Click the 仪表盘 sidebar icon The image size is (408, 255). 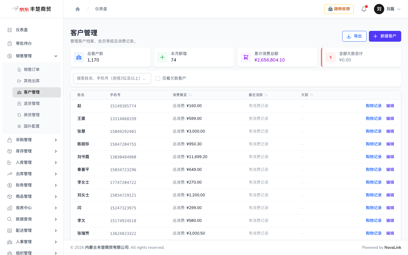10,30
